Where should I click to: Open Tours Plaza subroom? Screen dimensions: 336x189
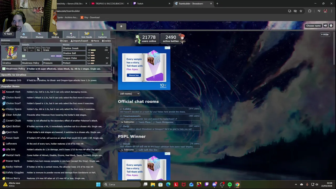(143, 122)
